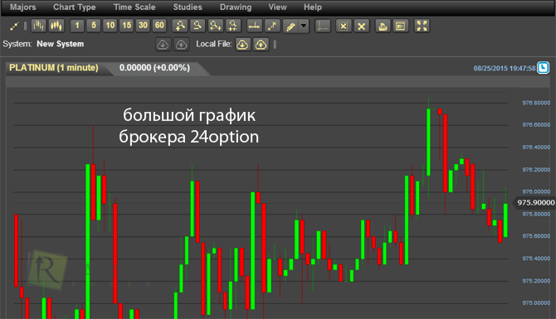Image resolution: width=556 pixels, height=319 pixels.
Task: Click the Local File: label
Action: pos(214,44)
